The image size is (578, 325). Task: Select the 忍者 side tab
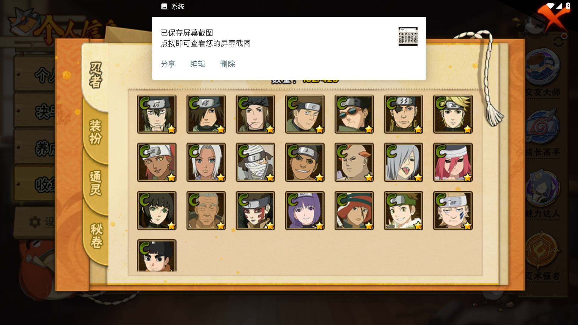click(96, 75)
